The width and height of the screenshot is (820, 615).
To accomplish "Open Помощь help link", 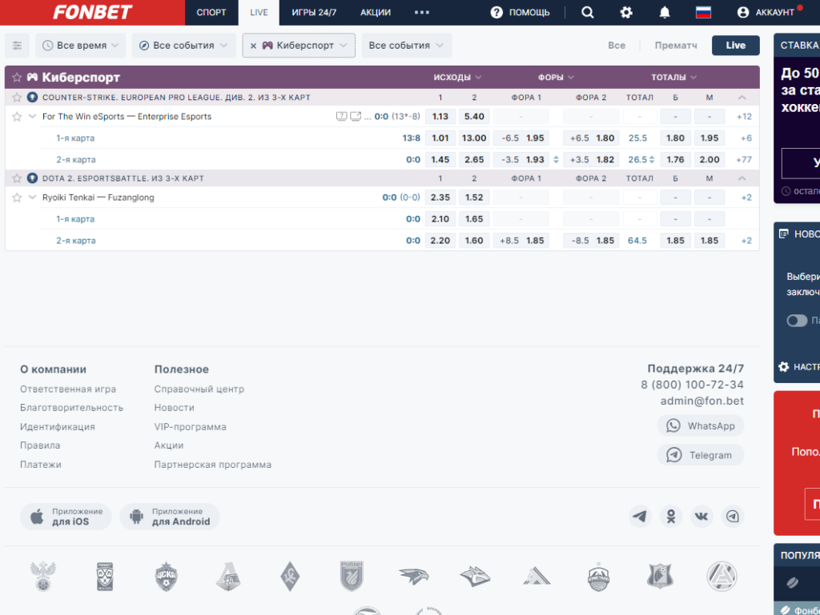I will [521, 12].
